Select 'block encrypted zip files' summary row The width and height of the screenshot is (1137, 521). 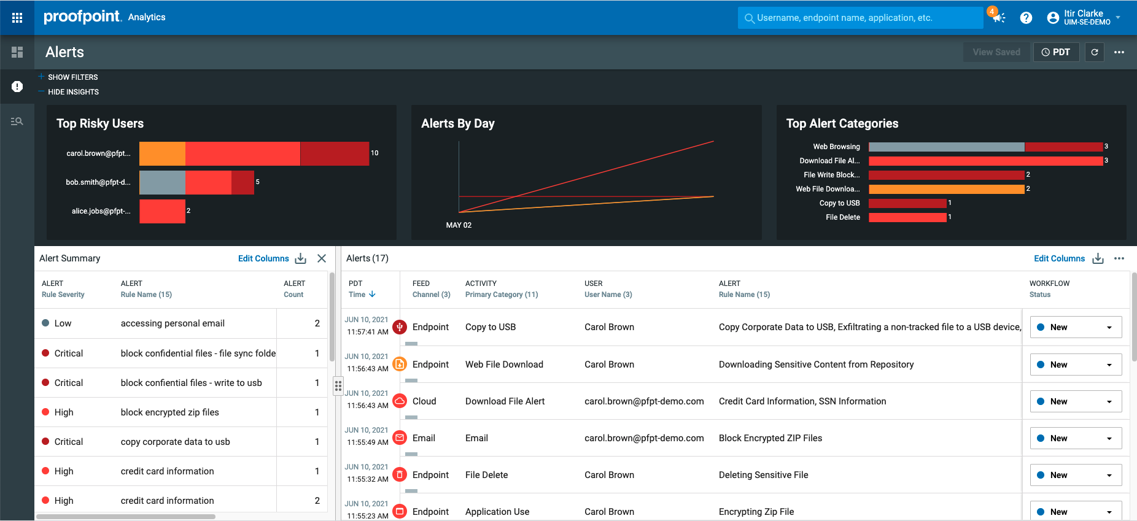tap(180, 412)
